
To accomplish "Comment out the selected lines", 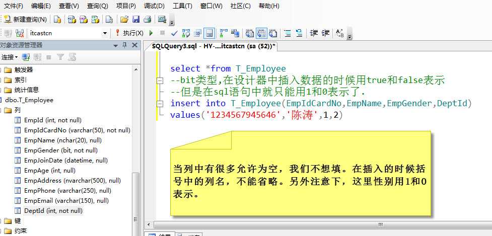I will pyautogui.click(x=288, y=33).
